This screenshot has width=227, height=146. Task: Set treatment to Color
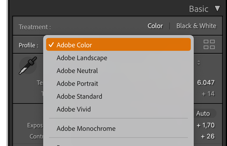[x=155, y=26]
